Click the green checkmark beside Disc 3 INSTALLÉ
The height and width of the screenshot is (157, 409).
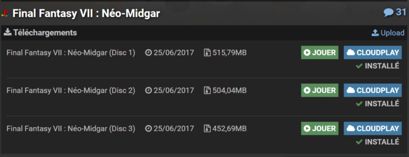coord(359,142)
